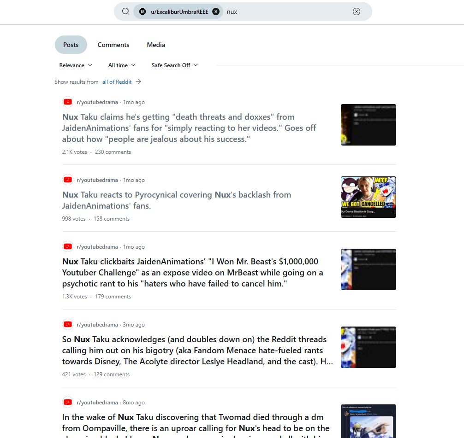Click '2.1K votes' count text
The width and height of the screenshot is (464, 438).
75,152
